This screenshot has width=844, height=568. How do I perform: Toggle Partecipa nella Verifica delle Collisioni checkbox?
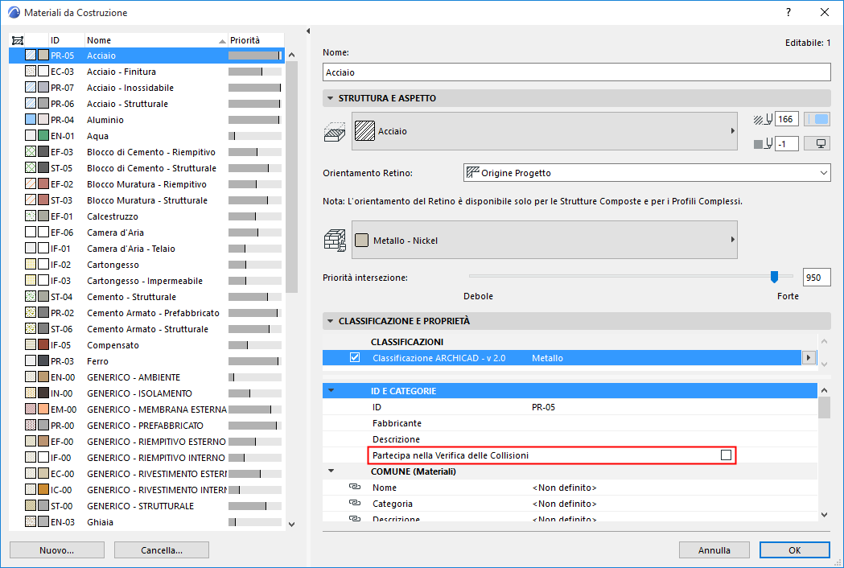tap(725, 455)
